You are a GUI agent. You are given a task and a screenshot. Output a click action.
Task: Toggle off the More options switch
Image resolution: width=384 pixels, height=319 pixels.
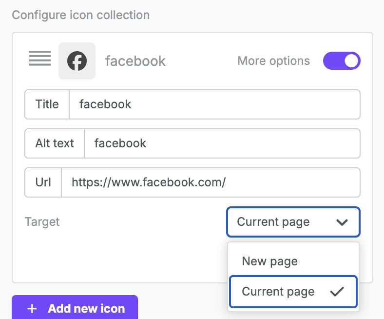pos(342,61)
